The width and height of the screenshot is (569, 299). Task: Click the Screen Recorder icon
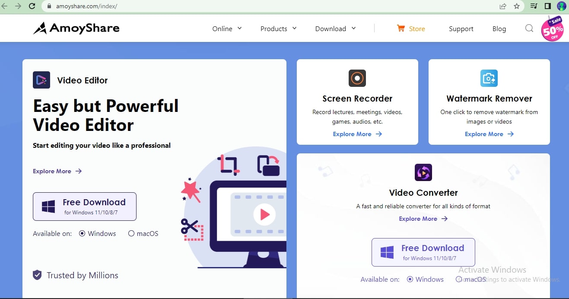click(357, 78)
